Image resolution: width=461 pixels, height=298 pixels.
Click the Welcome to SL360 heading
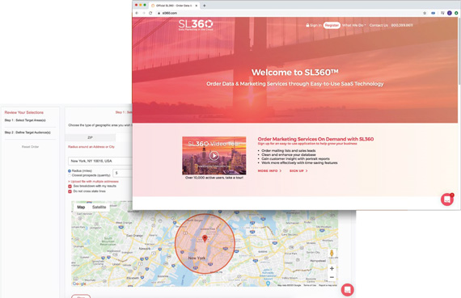(x=295, y=72)
